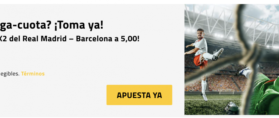Image resolution: width=279 pixels, height=118 pixels.
Task: Click the distant white goal frame
Action: pos(226,91)
